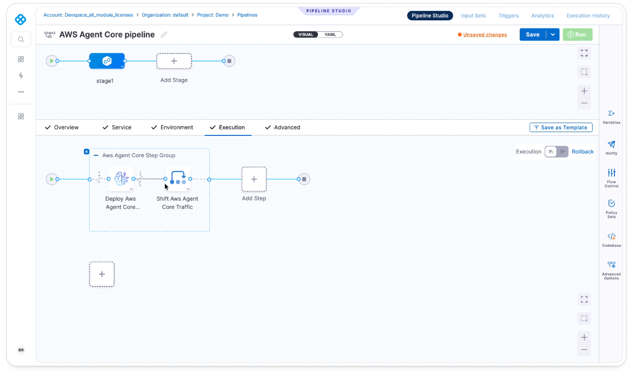This screenshot has height=376, width=633.
Task: Run the pipeline
Action: point(577,35)
